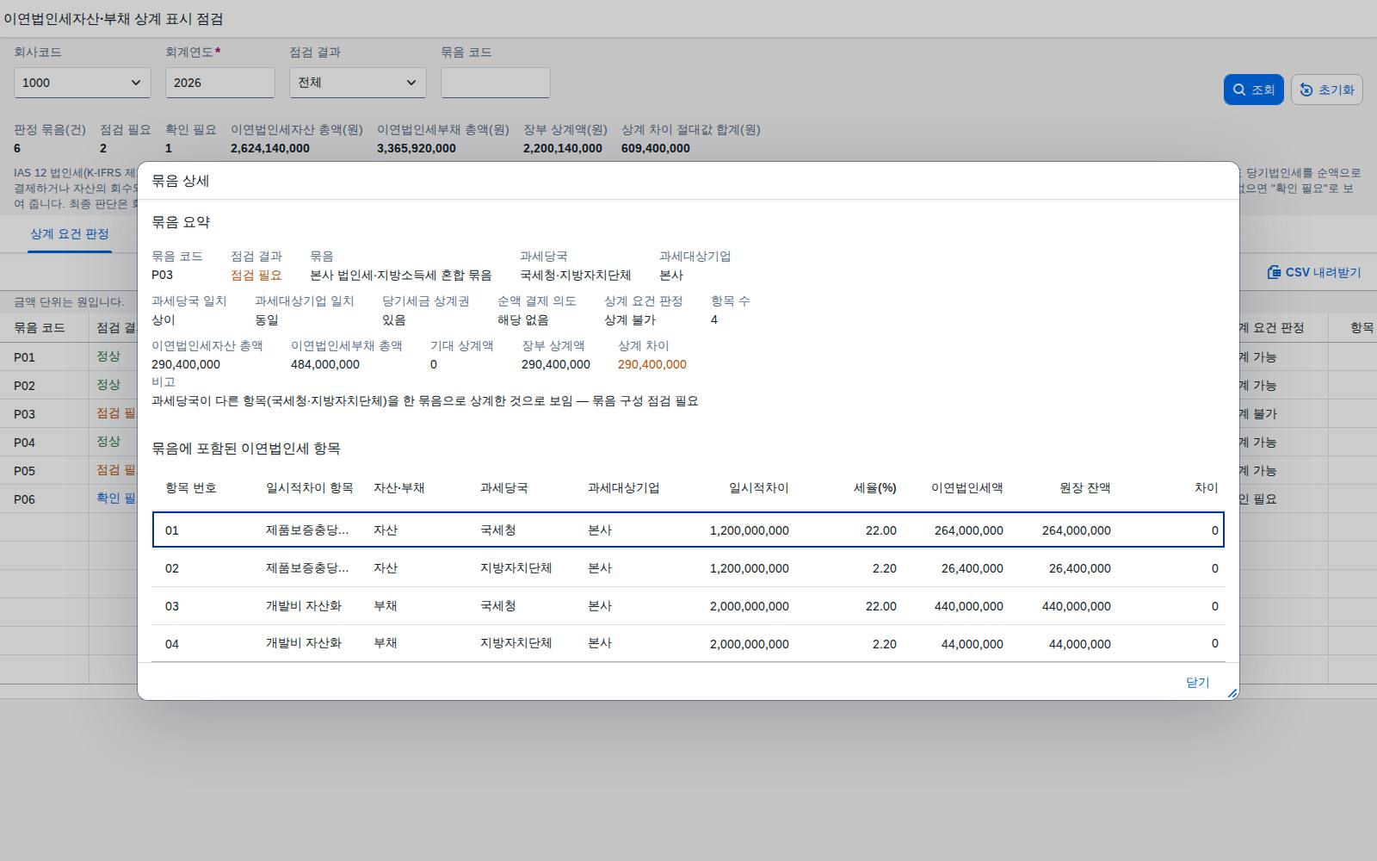Click the 일시적차이 항목 column header
1377x861 pixels.
pos(310,488)
